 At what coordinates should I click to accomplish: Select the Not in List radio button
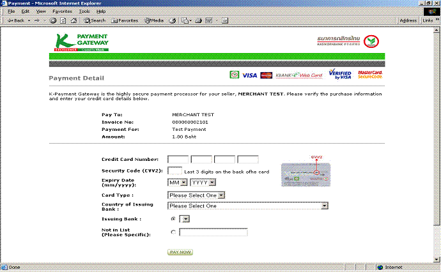pos(173,232)
